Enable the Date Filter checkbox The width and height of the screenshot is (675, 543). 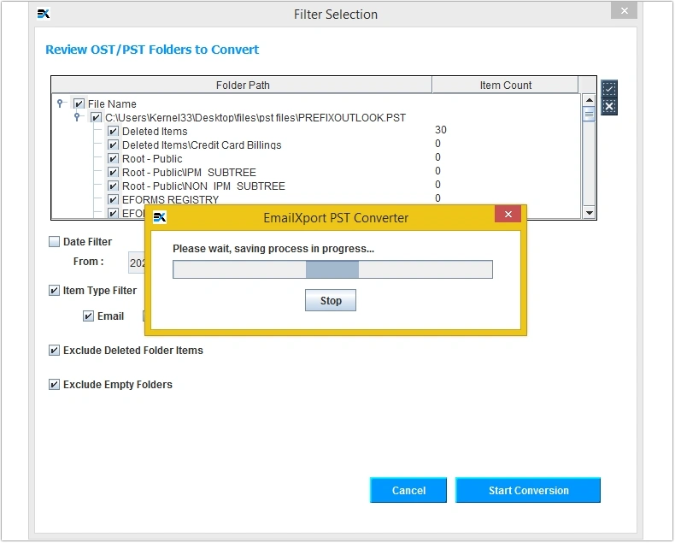click(x=54, y=242)
